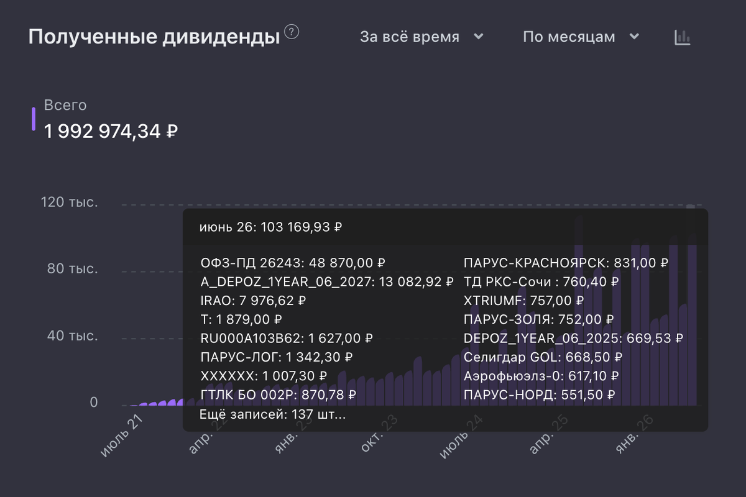Viewport: 746px width, 497px height.
Task: Click the 'Т: 1 879,00 ₽' entry
Action: point(242,319)
